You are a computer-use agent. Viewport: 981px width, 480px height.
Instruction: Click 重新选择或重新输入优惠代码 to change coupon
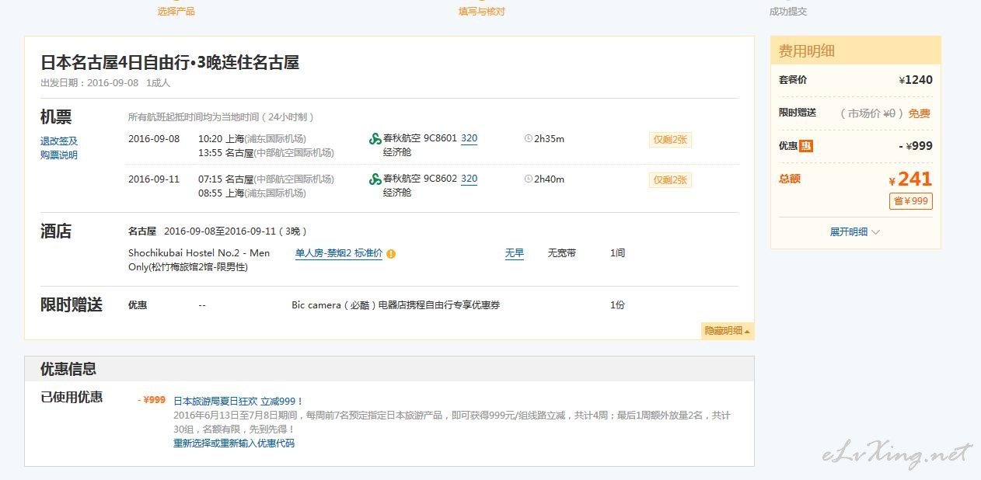[234, 443]
